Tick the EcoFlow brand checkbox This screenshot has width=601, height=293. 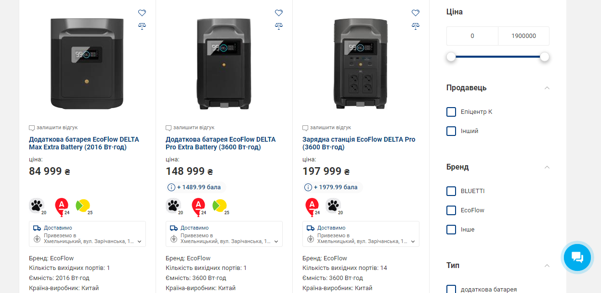coord(451,210)
